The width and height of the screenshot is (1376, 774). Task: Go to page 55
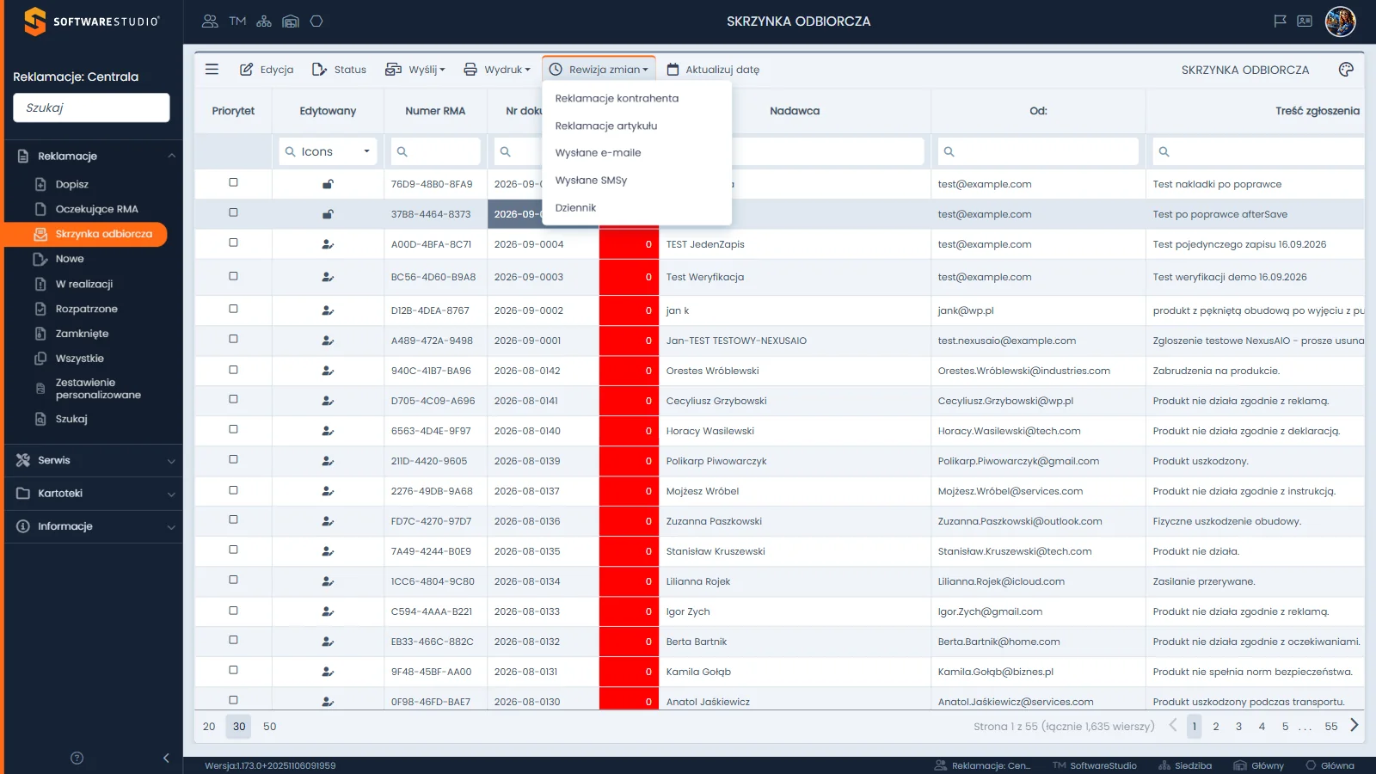[1331, 726]
